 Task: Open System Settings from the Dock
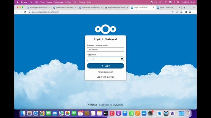(x=150, y=113)
